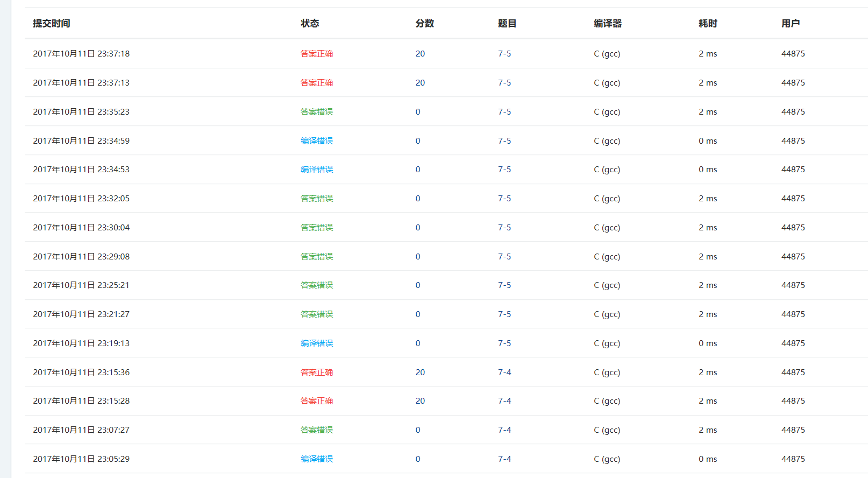Click score 20 in 23:37:18 row
Image resolution: width=868 pixels, height=478 pixels.
[x=420, y=54]
